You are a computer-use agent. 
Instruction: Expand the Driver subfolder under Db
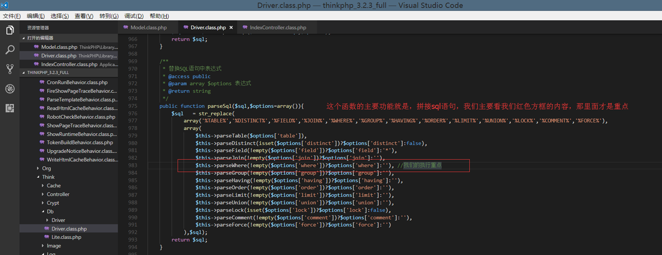58,220
